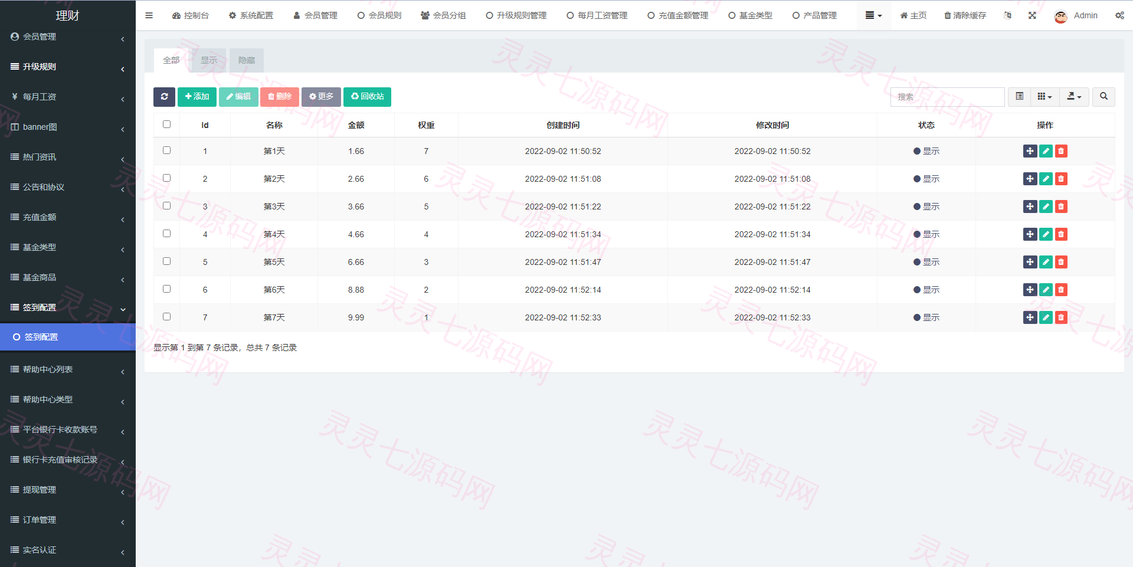Viewport: 1133px width, 567px height.
Task: Expand the banner图 sidebar menu
Action: (x=68, y=127)
